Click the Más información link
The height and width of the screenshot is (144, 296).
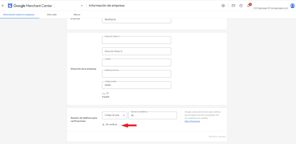click(x=192, y=121)
